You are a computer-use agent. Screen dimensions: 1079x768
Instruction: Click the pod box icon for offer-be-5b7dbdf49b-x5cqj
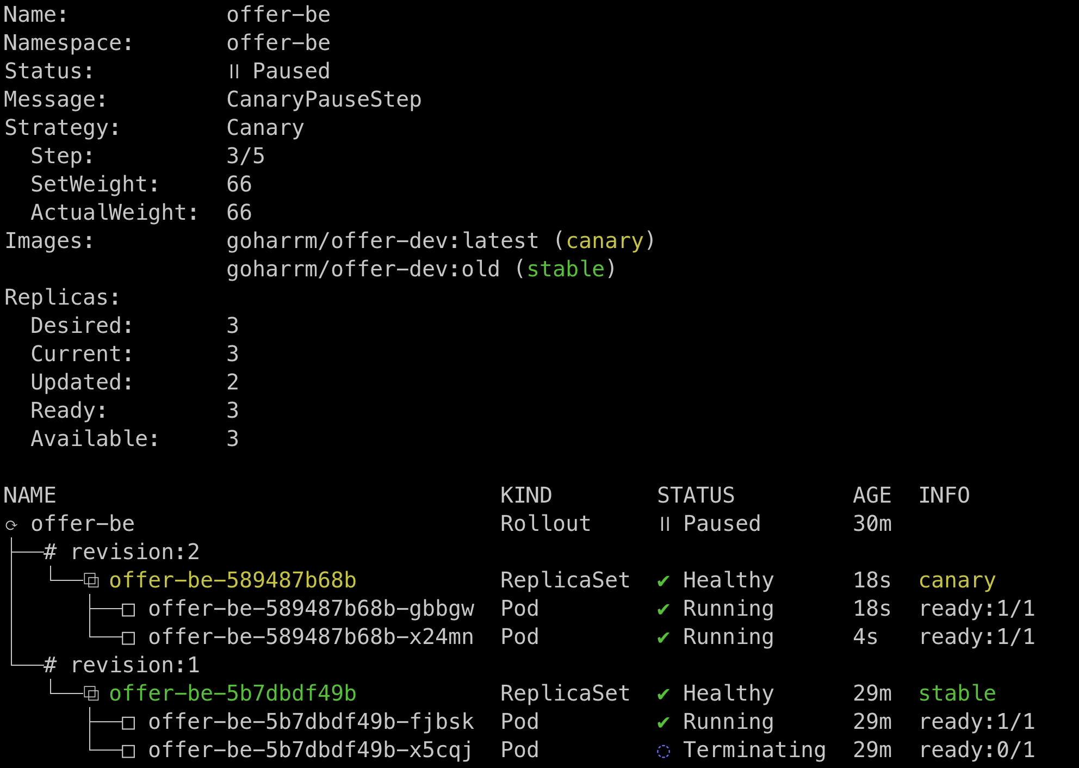tap(128, 751)
